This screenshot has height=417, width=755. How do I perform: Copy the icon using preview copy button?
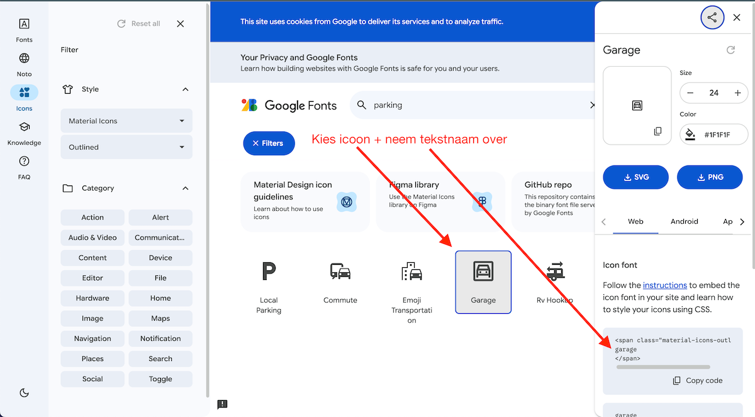click(x=657, y=131)
